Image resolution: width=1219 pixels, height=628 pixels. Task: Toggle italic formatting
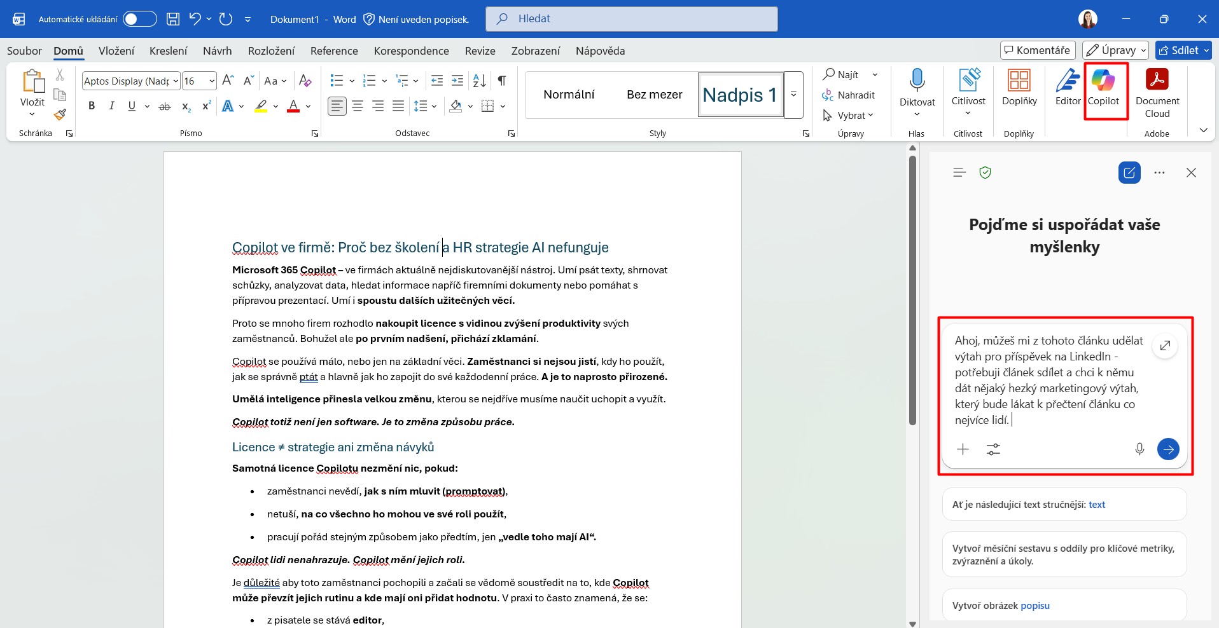[111, 106]
